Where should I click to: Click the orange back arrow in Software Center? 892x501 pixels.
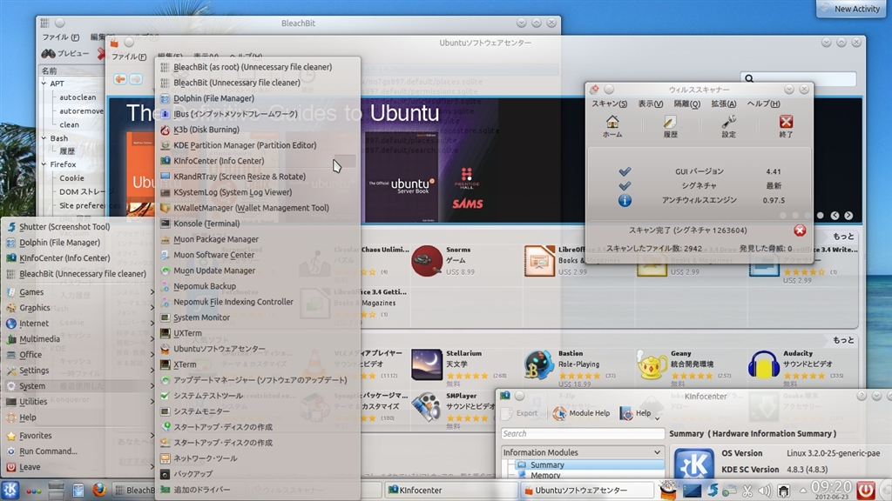click(120, 79)
